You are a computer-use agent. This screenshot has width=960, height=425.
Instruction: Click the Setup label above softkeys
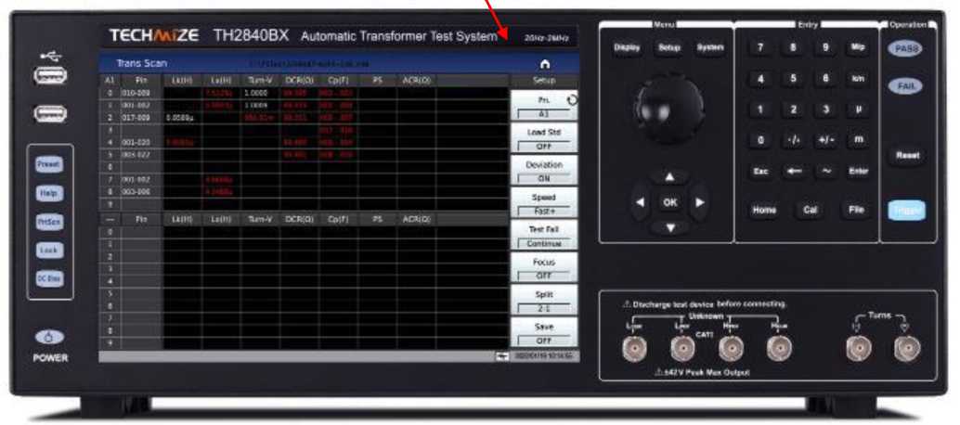544,81
